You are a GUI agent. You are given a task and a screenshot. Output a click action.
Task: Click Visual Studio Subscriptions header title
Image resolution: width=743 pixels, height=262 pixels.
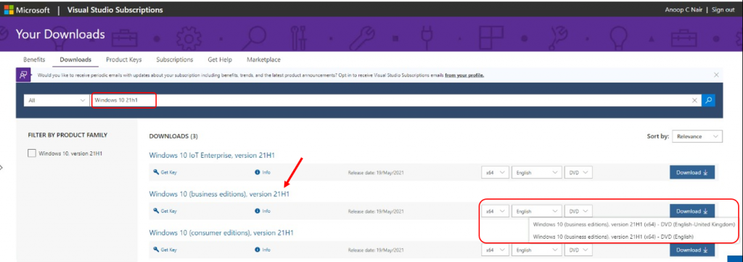pyautogui.click(x=115, y=10)
